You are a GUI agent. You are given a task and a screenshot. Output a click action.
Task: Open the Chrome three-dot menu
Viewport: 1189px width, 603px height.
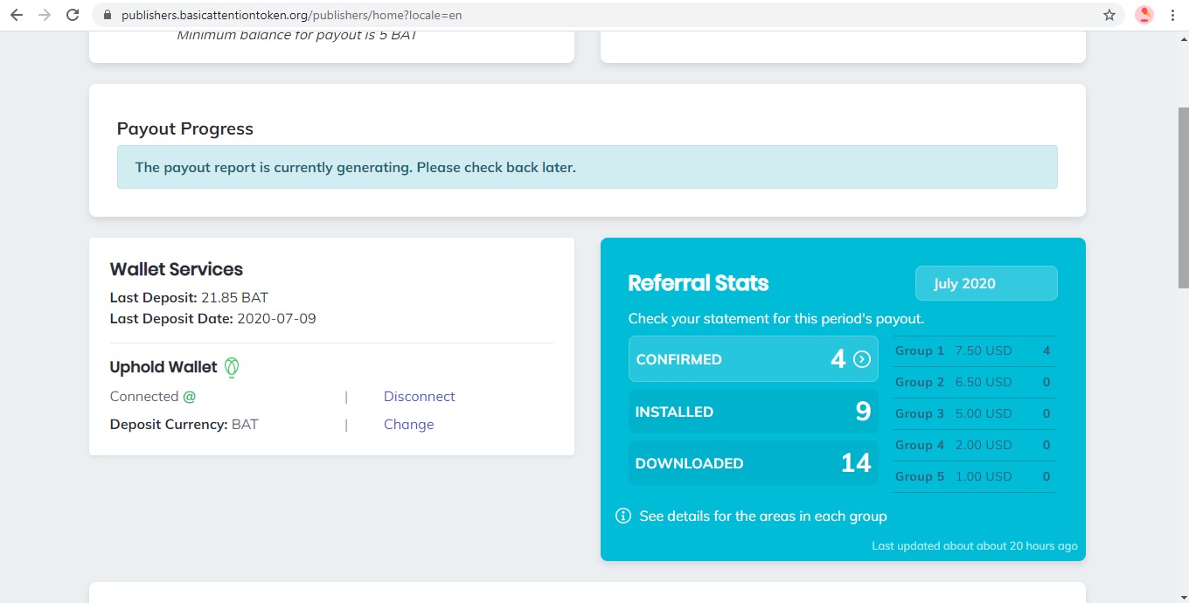pos(1172,15)
